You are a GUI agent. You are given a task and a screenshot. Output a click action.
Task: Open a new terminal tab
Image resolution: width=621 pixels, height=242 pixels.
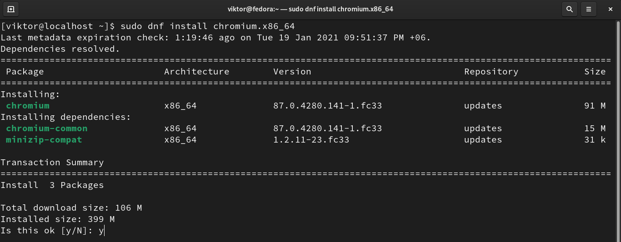[11, 9]
